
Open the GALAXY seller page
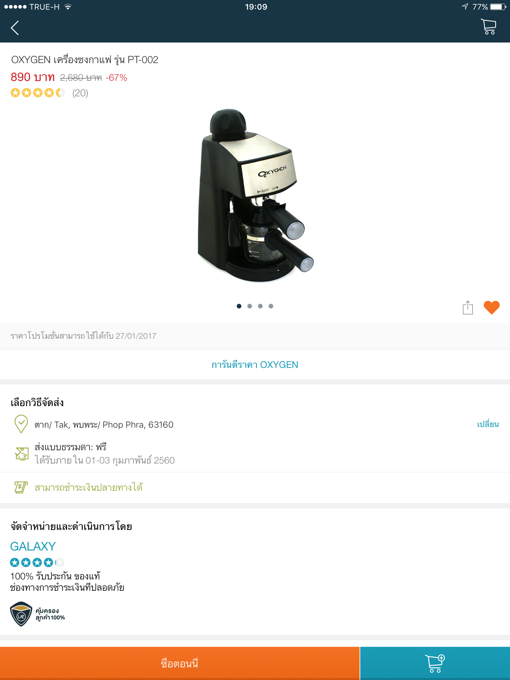tap(33, 546)
